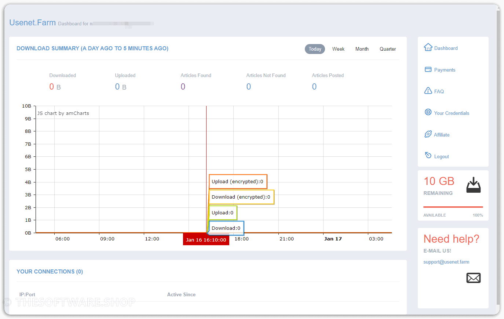
Task: Select the Logout link
Action: pos(442,156)
